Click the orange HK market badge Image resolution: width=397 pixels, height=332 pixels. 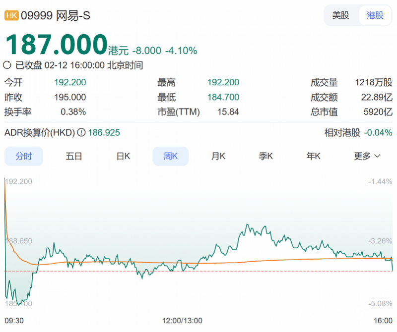click(x=11, y=15)
